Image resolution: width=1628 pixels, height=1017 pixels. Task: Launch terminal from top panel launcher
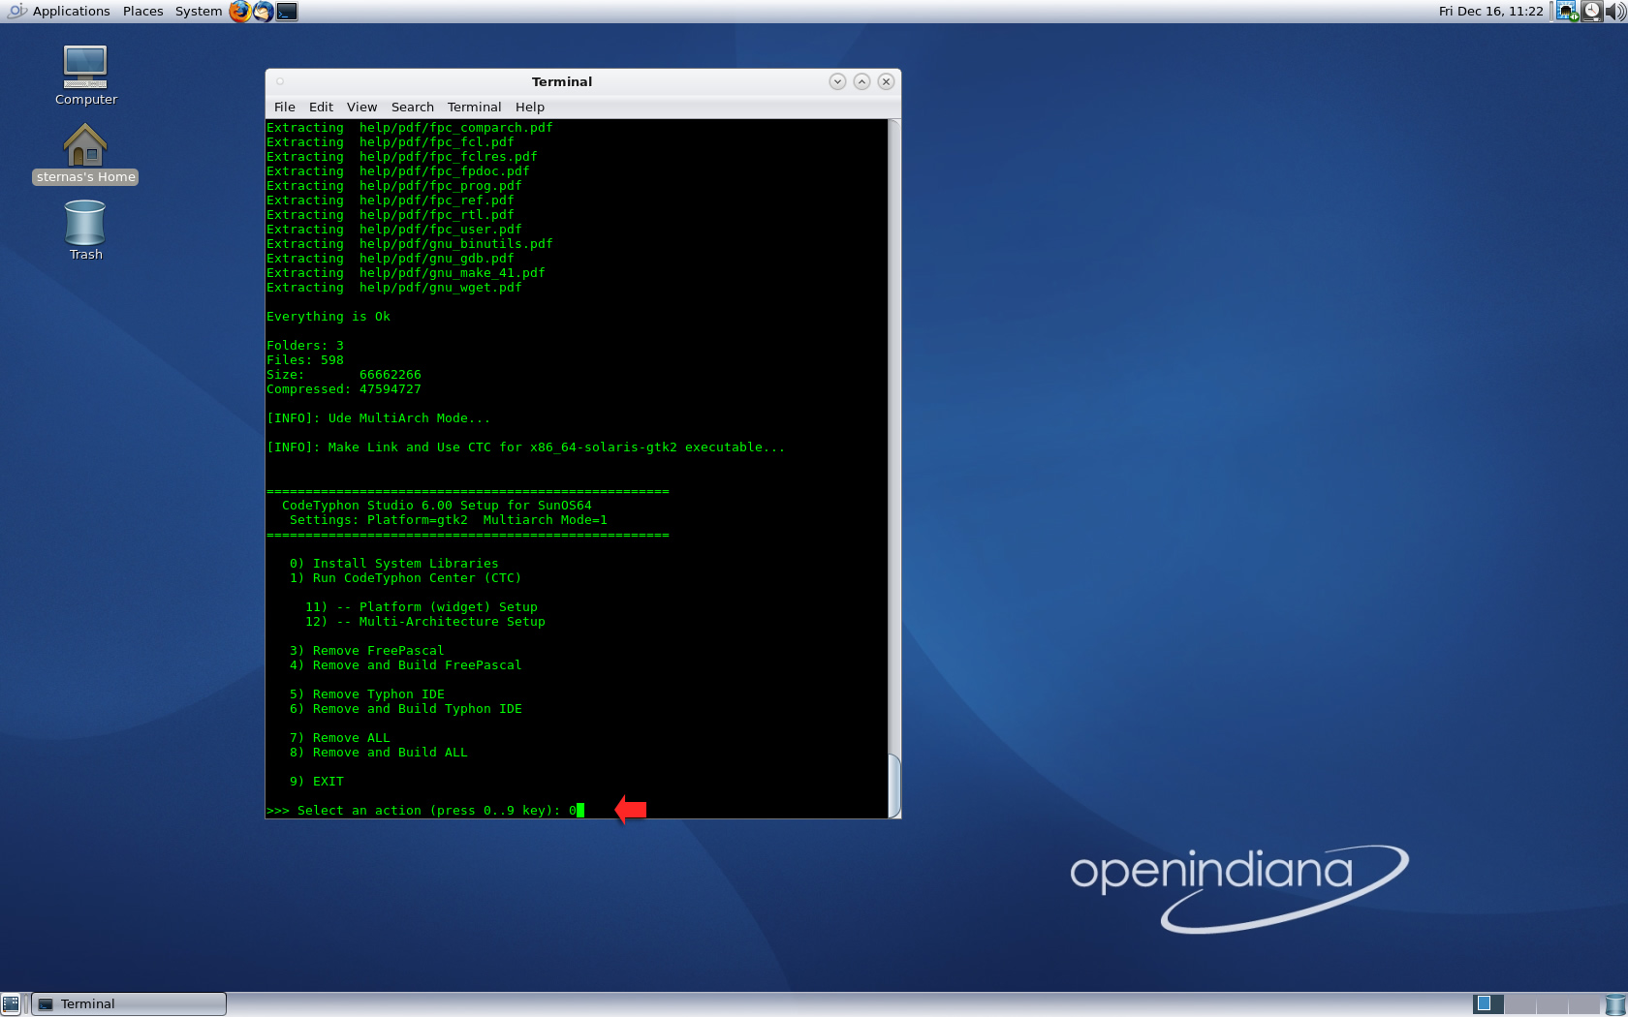click(x=287, y=12)
